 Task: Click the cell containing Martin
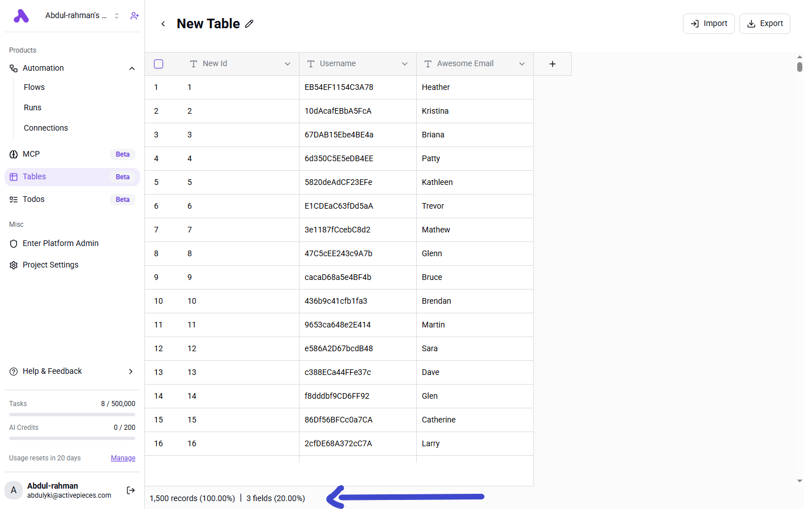(475, 325)
